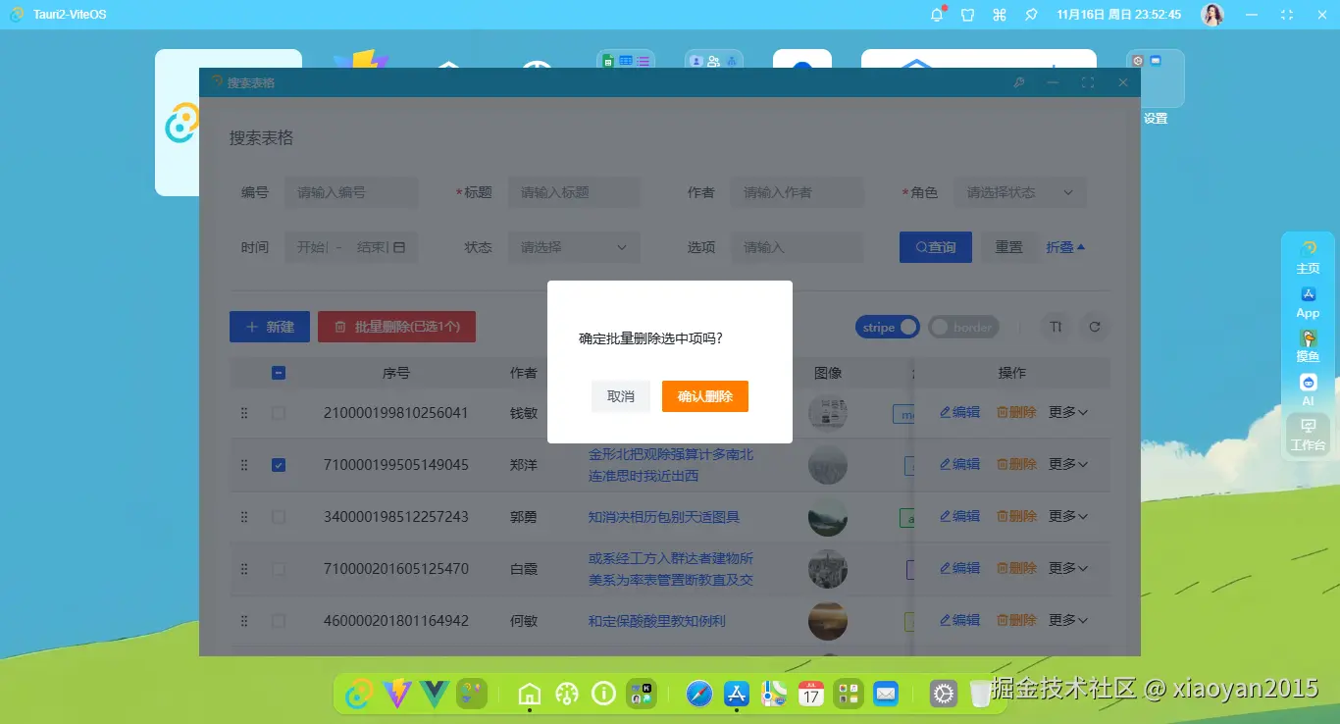
Task: Confirm deletion with 确认删除 button
Action: pos(704,396)
